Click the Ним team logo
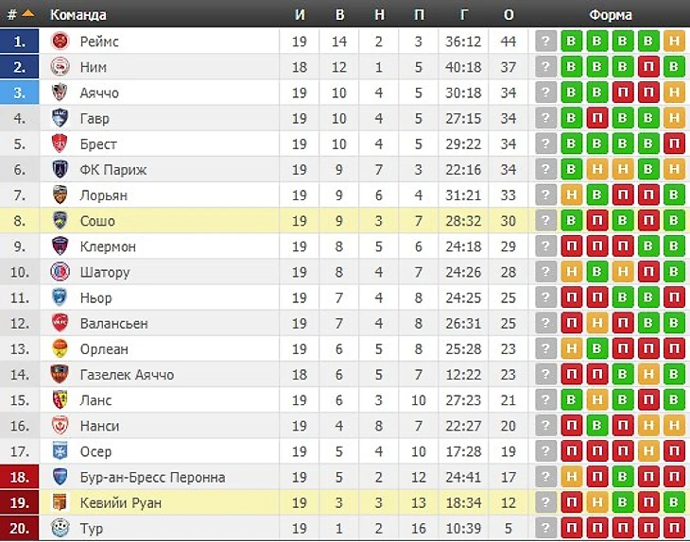The height and width of the screenshot is (542, 690). point(60,67)
